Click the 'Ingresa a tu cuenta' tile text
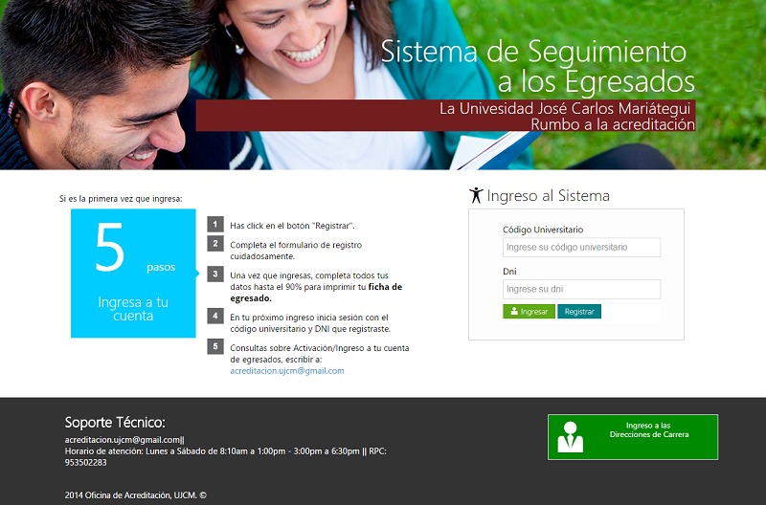Image resolution: width=766 pixels, height=505 pixels. [133, 309]
